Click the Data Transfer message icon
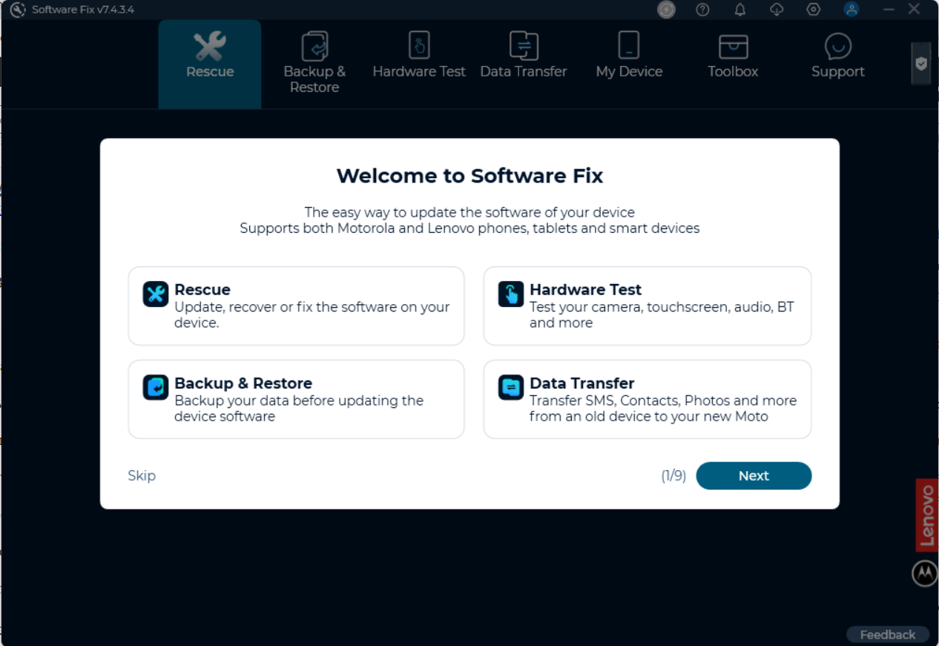939x646 pixels. [x=510, y=388]
